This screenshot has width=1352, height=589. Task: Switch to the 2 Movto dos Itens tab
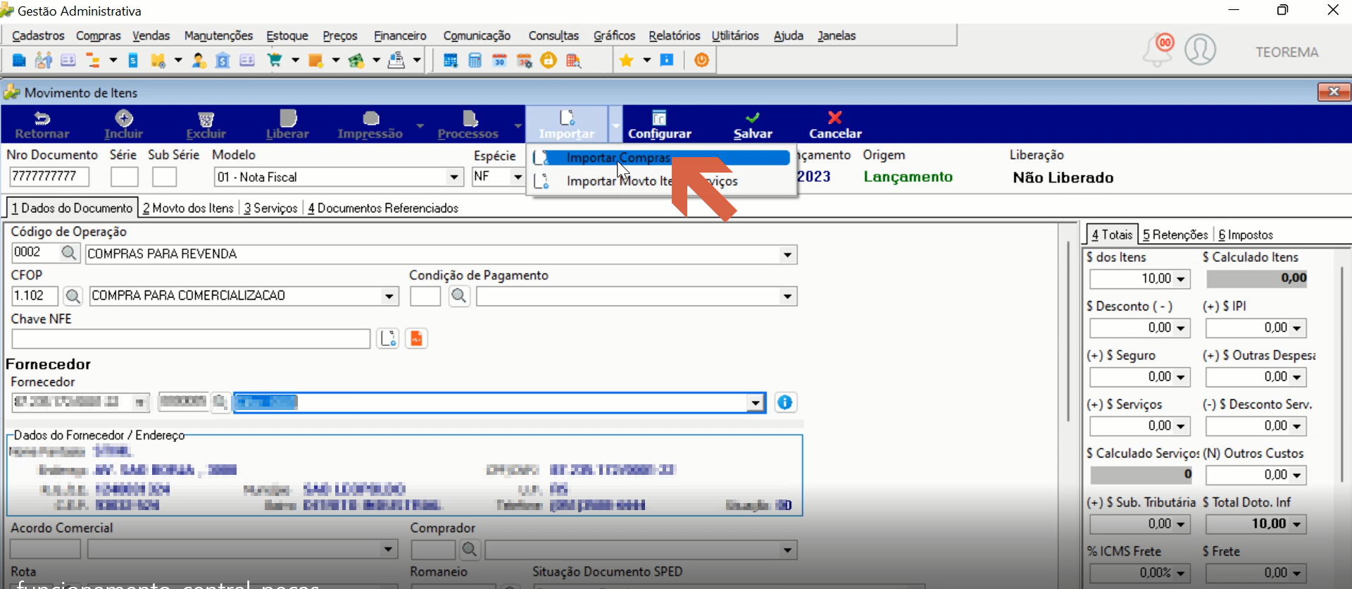point(188,208)
